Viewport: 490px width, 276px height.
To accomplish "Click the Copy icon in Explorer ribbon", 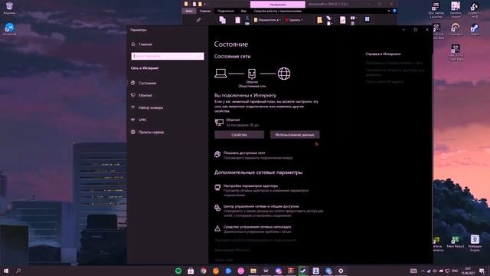I will [222, 20].
